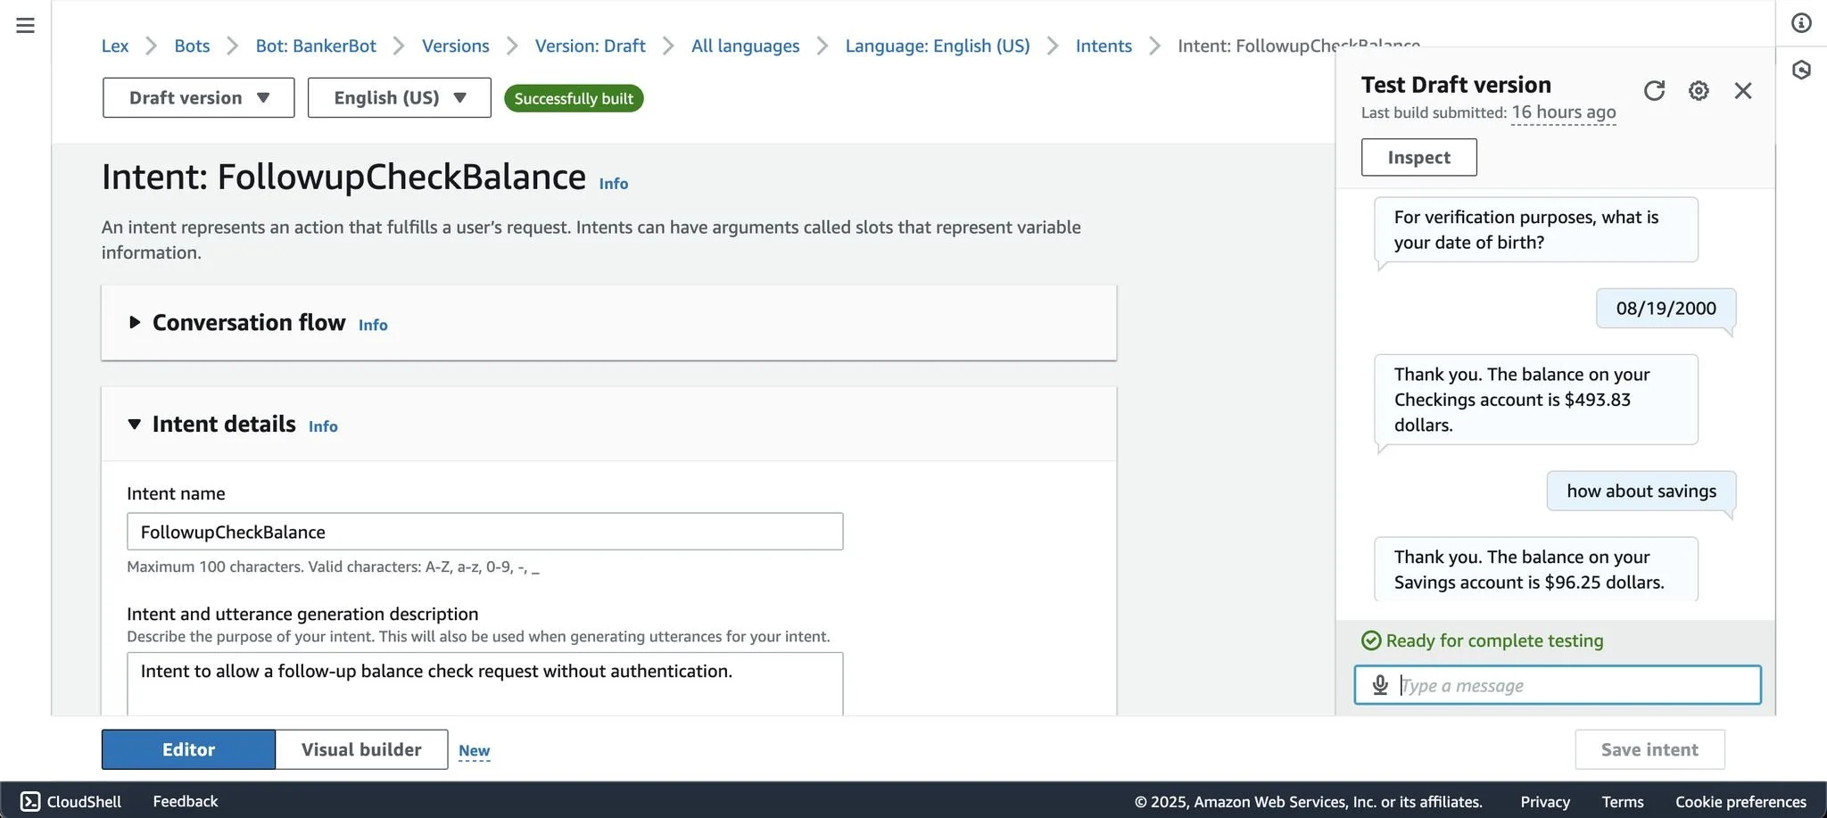Open Language: English (US) breadcrumb
This screenshot has width=1827, height=818.
point(937,45)
